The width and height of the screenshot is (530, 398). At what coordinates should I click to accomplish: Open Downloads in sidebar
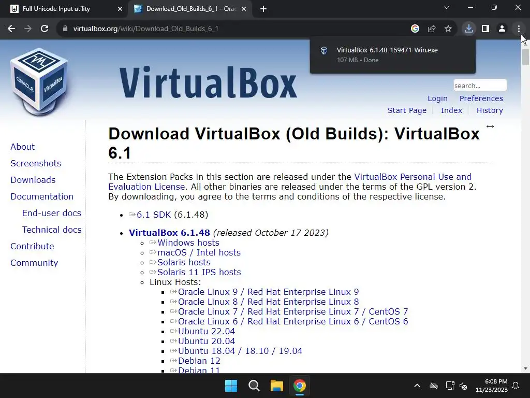point(33,180)
